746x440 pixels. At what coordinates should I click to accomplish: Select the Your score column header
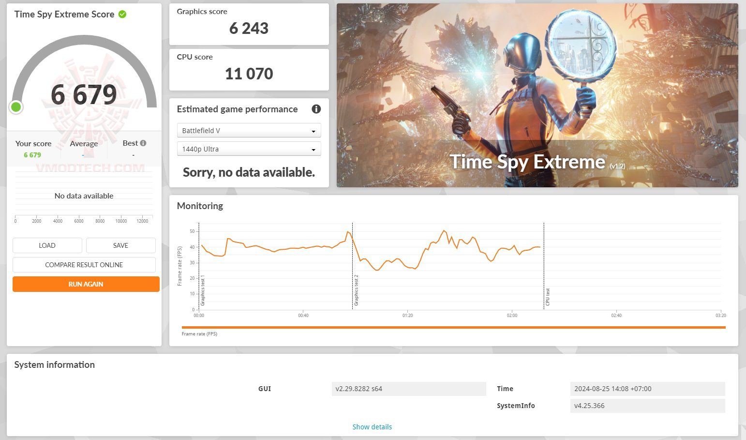tap(33, 143)
